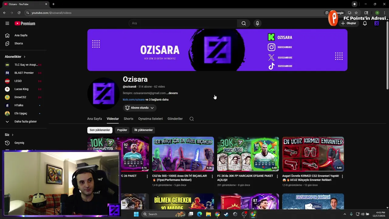Screen dimensions: 389x219
Task: Open the notifications bell
Action: (365, 23)
